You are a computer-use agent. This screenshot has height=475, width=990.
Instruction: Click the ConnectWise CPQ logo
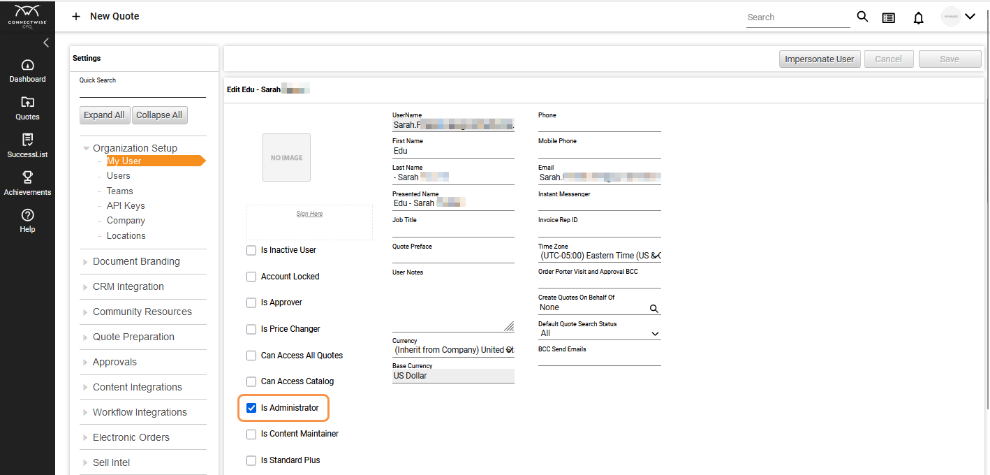tap(27, 16)
